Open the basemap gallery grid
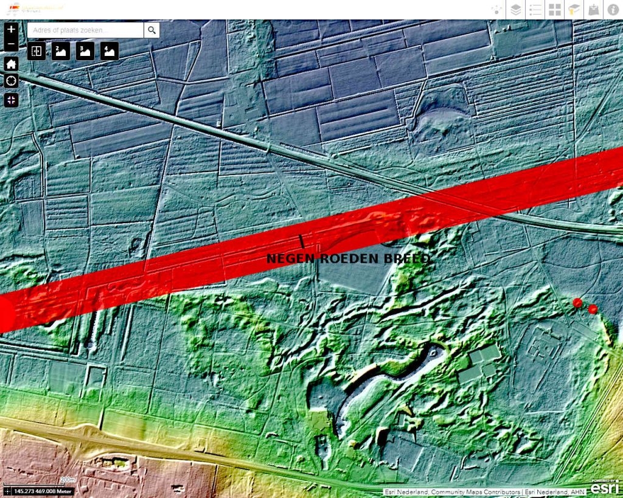 [x=555, y=10]
